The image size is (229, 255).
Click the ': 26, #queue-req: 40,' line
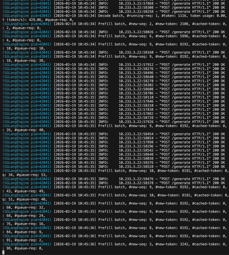point(24,130)
